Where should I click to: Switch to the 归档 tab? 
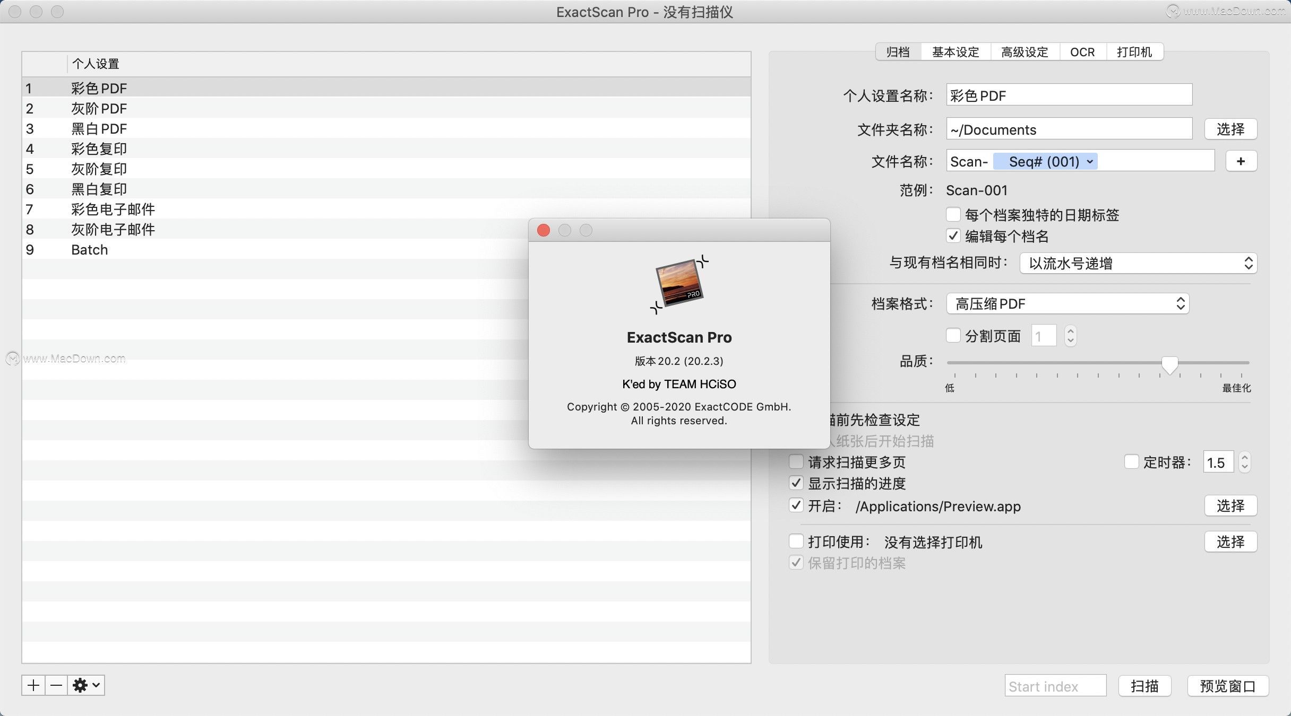tap(898, 52)
